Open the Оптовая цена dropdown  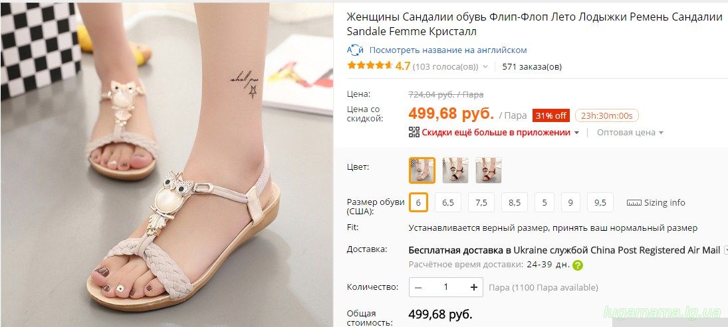[x=630, y=133]
